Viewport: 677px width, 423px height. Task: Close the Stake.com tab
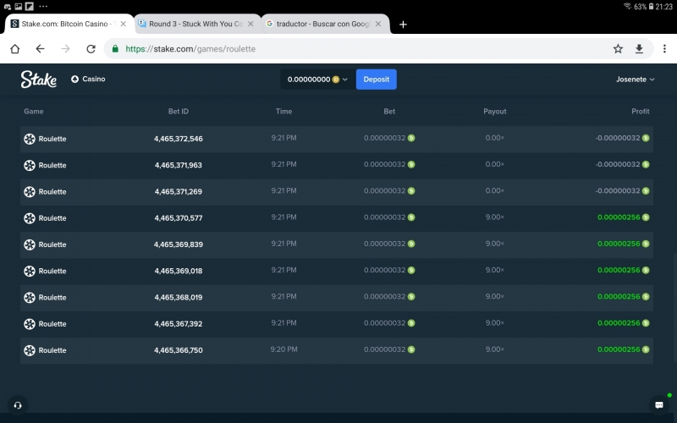coord(124,24)
